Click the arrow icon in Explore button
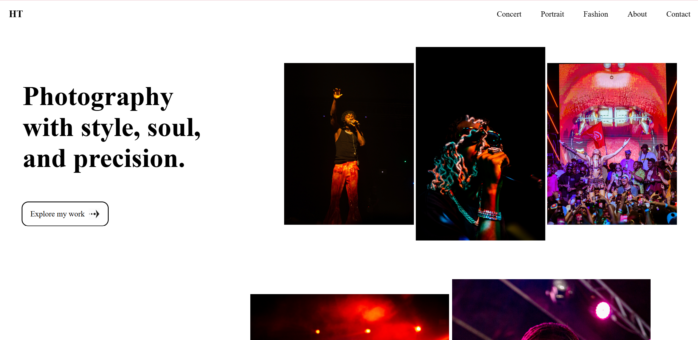Viewport: 698px width, 340px height. [x=94, y=214]
